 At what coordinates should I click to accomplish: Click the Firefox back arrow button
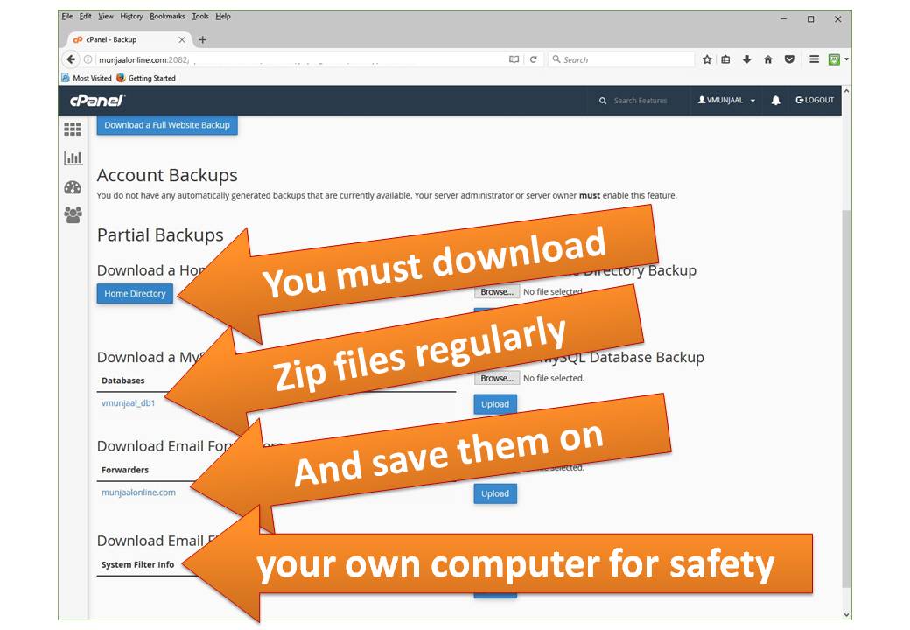71,59
